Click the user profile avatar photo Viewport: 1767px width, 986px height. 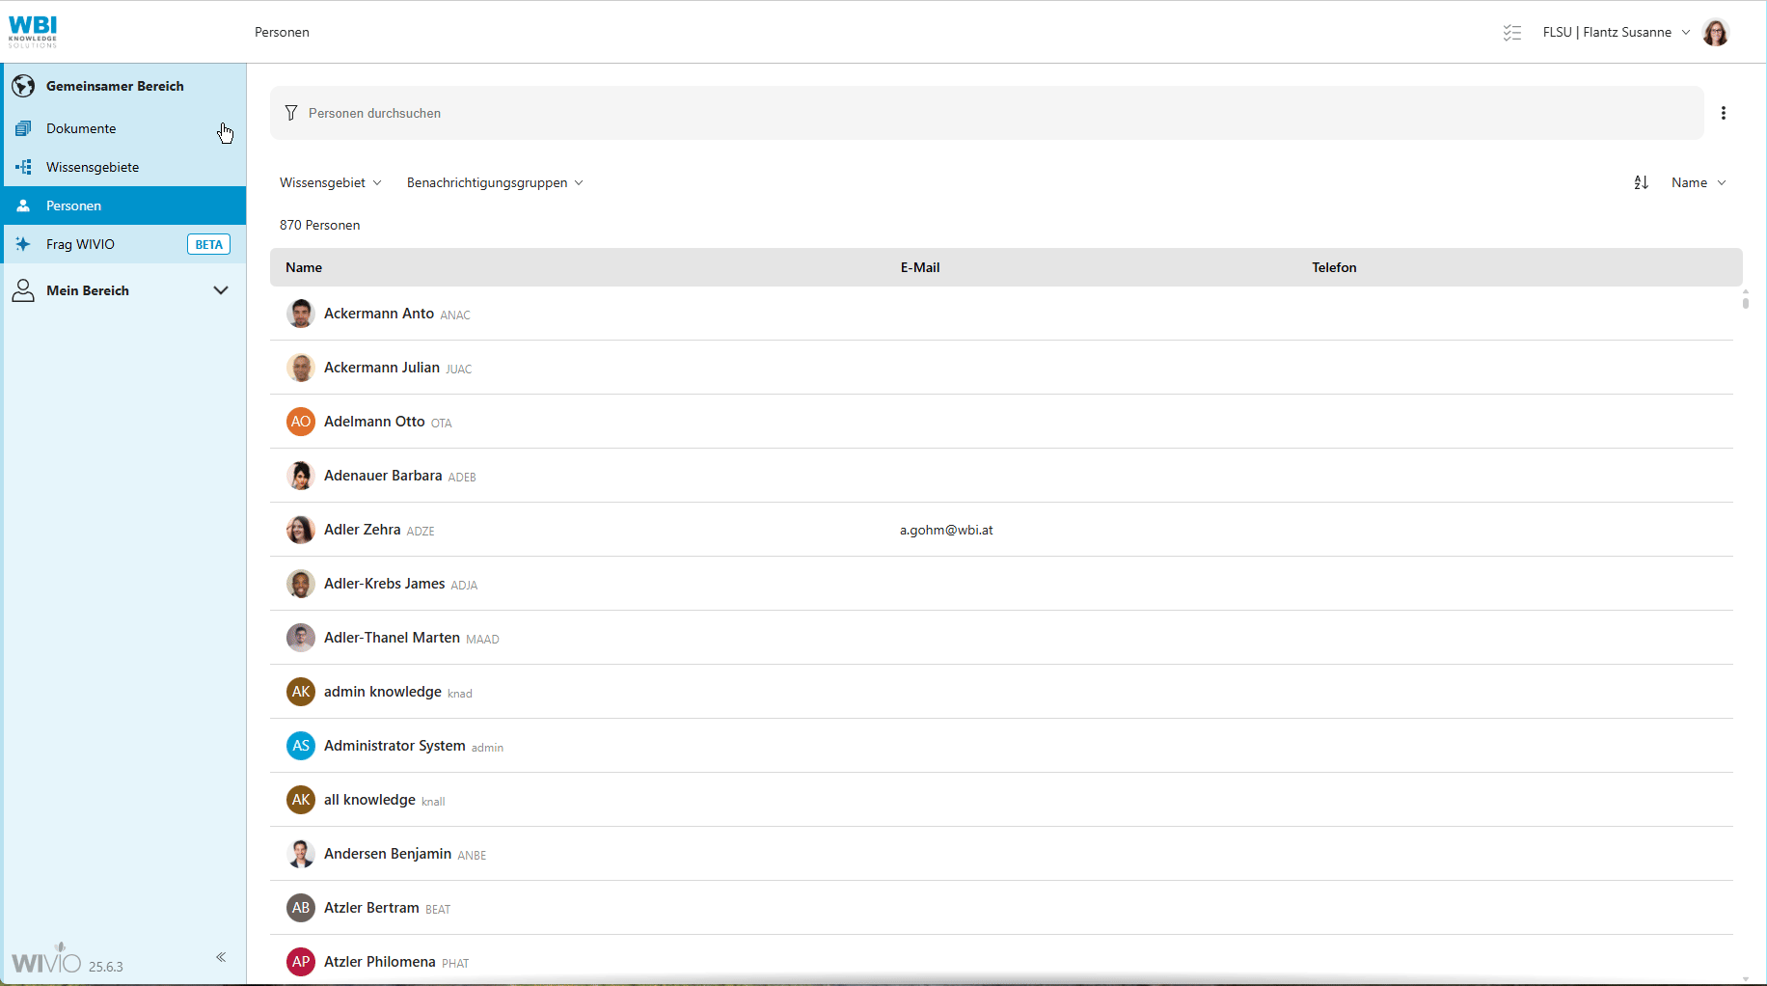click(1715, 33)
